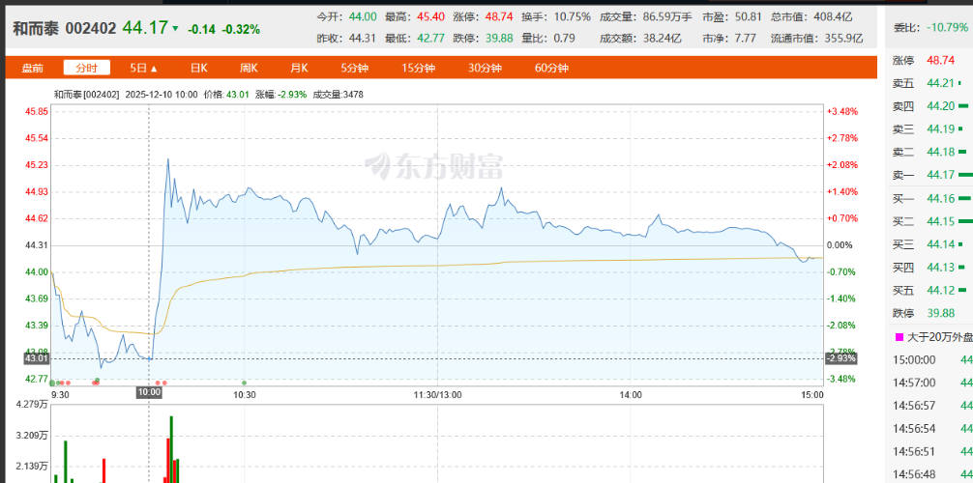The image size is (973, 483).
Task: Click the +3.48% right axis label
Action: [x=842, y=112]
